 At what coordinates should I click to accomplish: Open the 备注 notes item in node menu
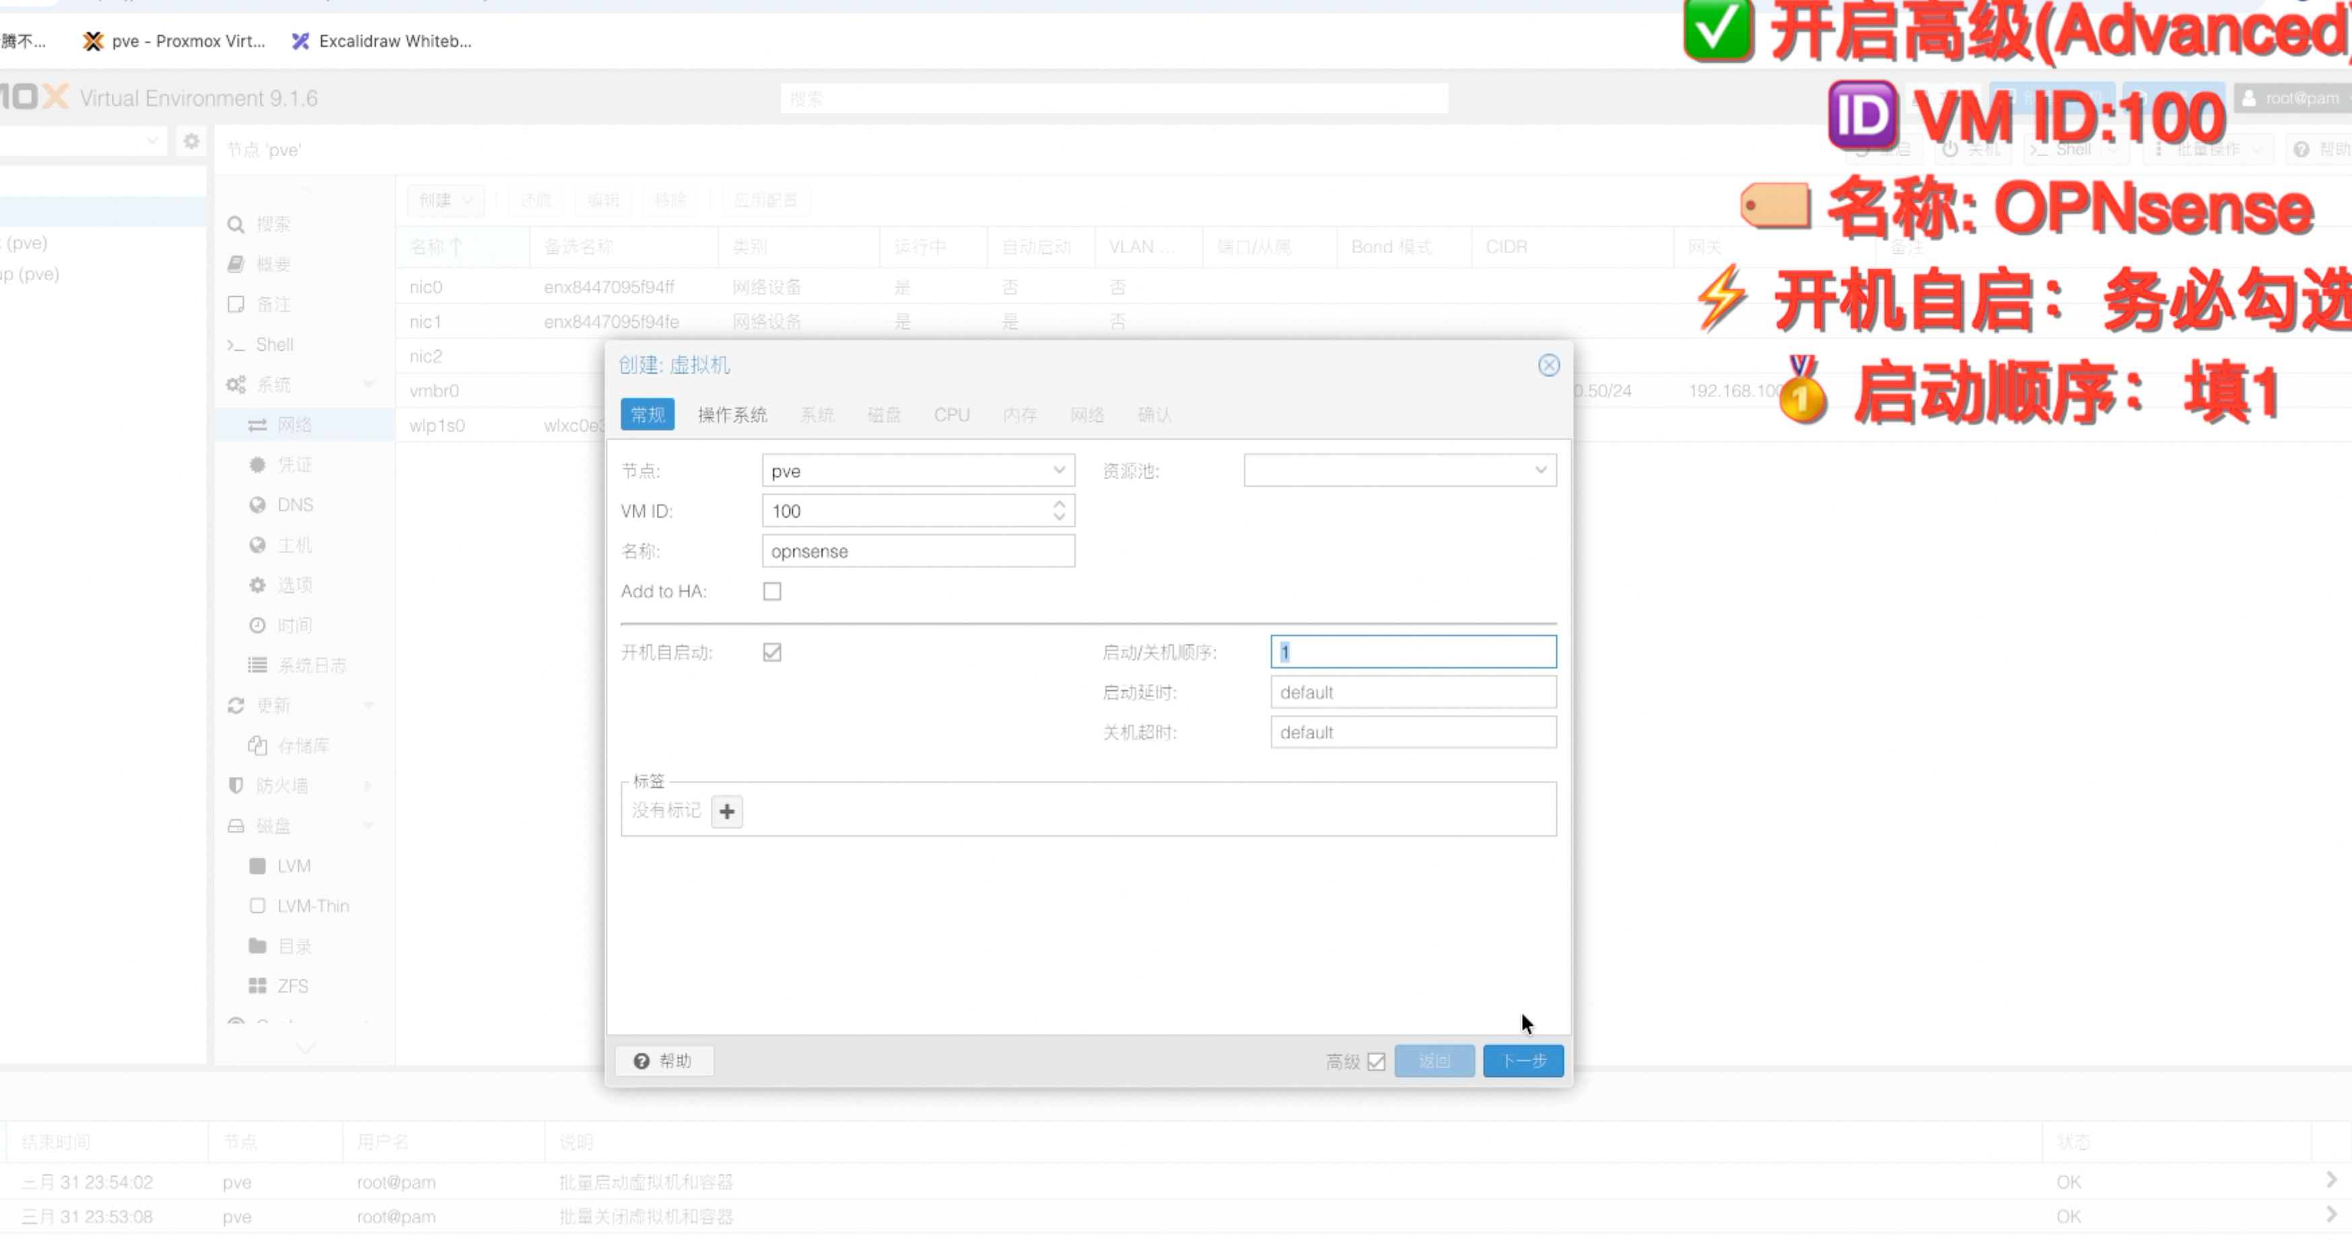point(273,304)
